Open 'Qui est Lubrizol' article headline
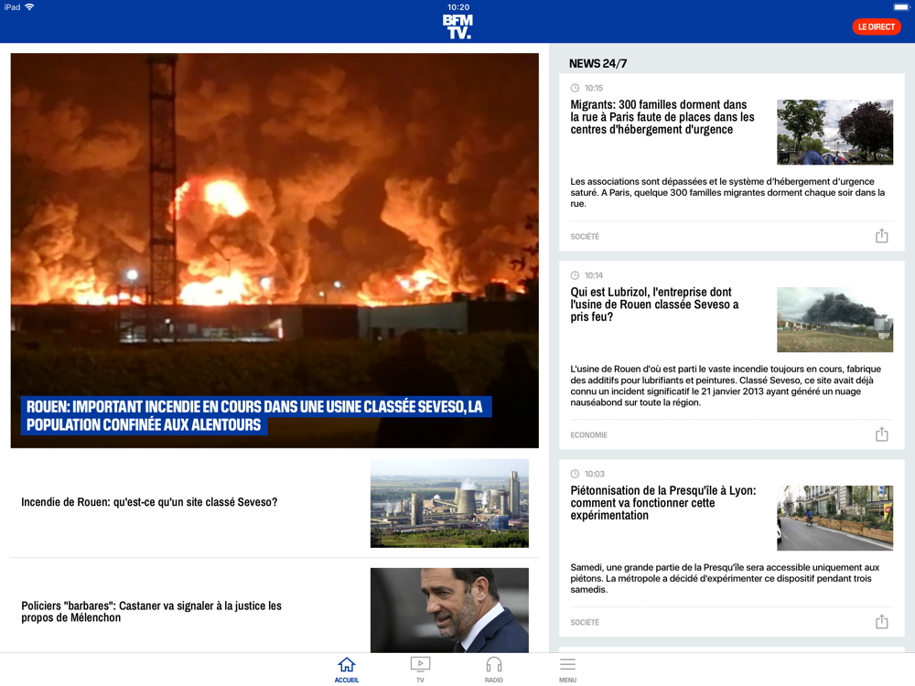The image size is (915, 686). pos(655,304)
